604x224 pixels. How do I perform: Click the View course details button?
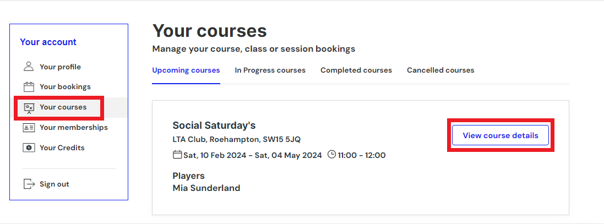point(500,135)
